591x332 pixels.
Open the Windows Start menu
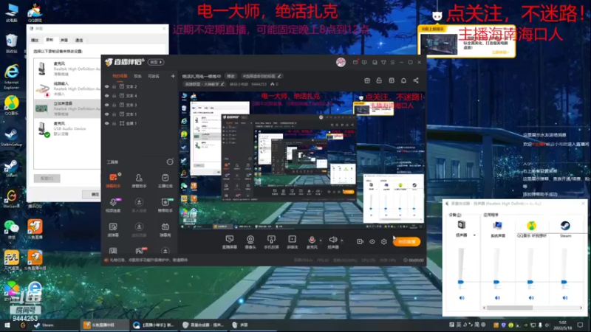(7, 325)
